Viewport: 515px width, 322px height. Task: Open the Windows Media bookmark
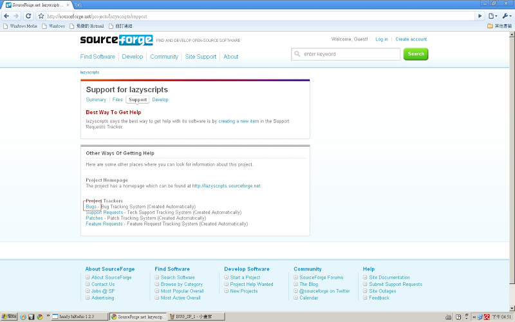(x=20, y=26)
